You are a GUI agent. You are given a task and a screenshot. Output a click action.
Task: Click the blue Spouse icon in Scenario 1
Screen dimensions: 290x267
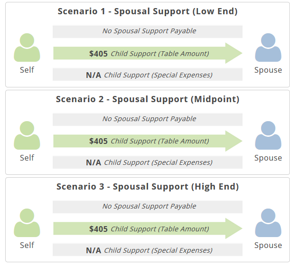[x=268, y=48]
